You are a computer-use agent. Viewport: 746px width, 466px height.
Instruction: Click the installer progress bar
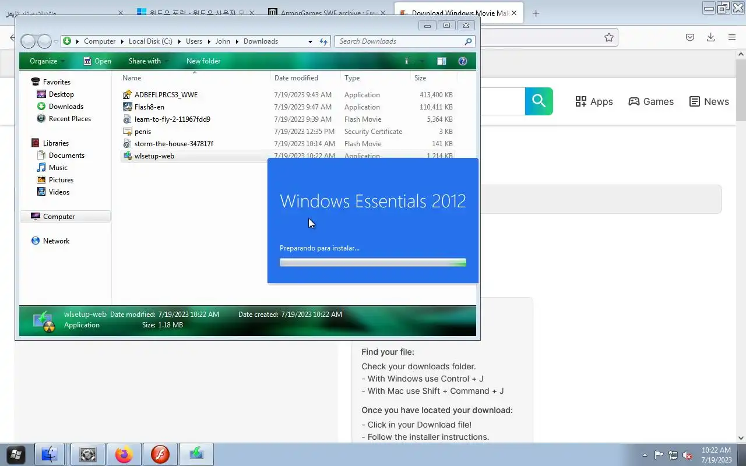point(373,263)
